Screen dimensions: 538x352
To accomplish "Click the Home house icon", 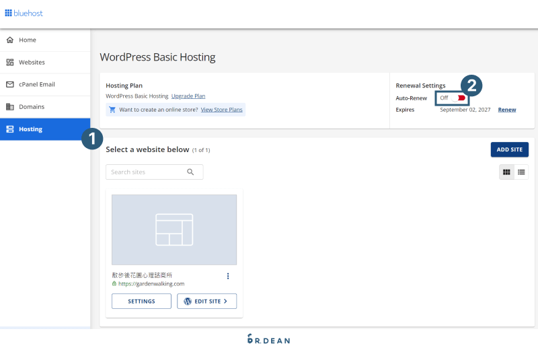I will [x=10, y=40].
